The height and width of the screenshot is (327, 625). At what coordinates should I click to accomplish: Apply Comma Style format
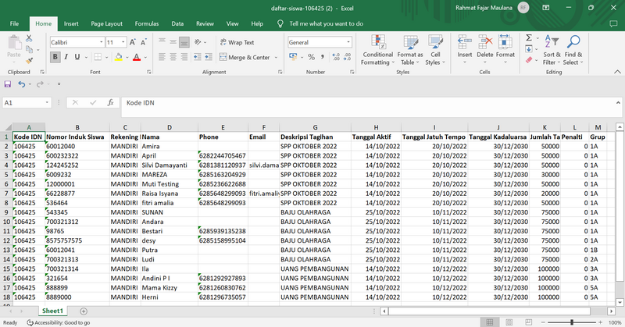click(322, 57)
